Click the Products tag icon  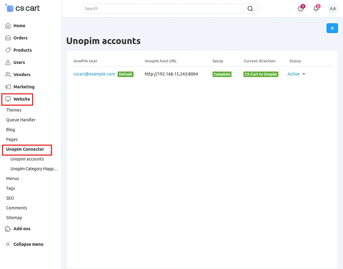pyautogui.click(x=8, y=50)
